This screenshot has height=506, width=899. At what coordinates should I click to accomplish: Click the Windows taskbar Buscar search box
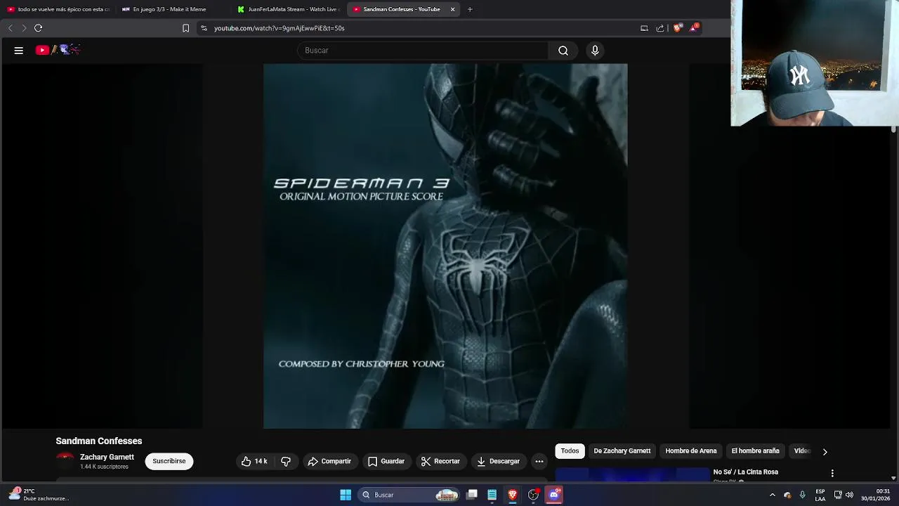(409, 495)
